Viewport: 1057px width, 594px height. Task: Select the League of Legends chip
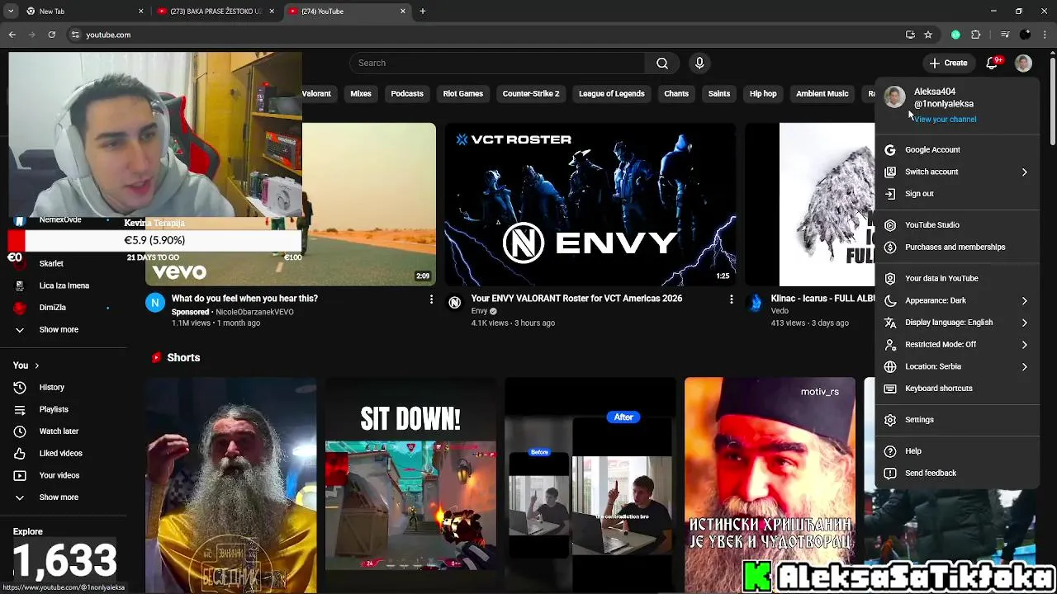coord(611,94)
